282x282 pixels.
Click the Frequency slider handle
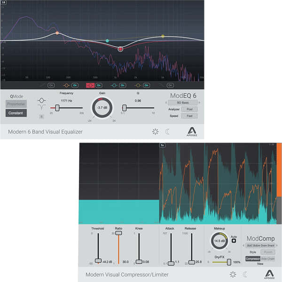coord(57,108)
